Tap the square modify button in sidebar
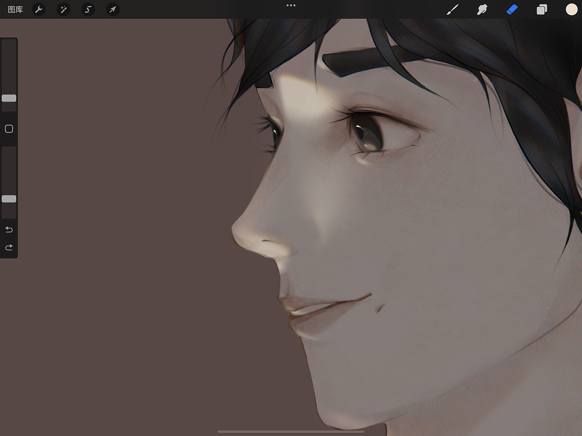The height and width of the screenshot is (436, 582). (x=9, y=129)
